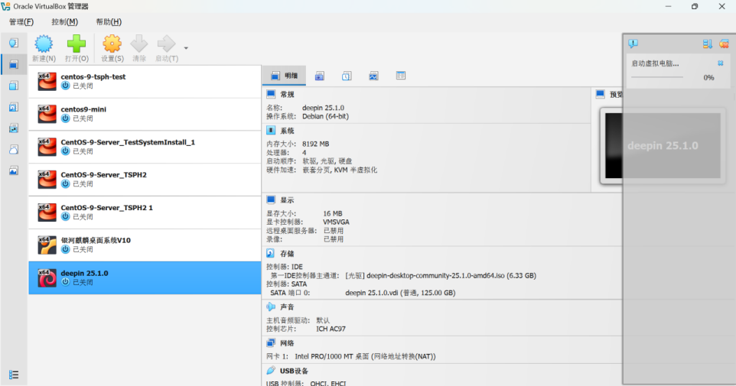This screenshot has width=736, height=386.
Task: Switch to the File Manager table tab
Action: point(400,76)
